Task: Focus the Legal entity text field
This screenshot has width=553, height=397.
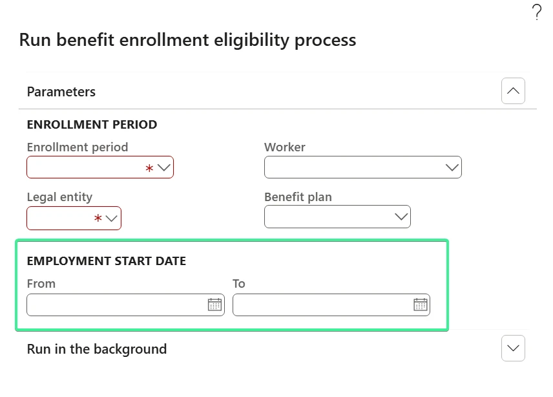Action: tap(59, 219)
